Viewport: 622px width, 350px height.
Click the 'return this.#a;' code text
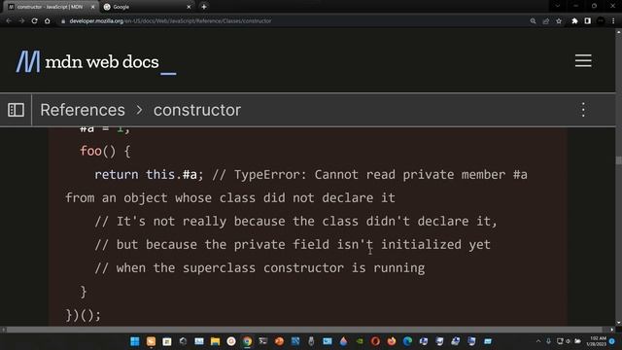149,175
